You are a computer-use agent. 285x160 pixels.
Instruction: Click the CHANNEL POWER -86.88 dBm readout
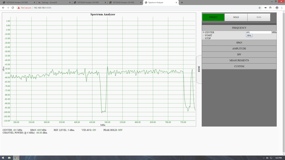pyautogui.click(x=25, y=133)
